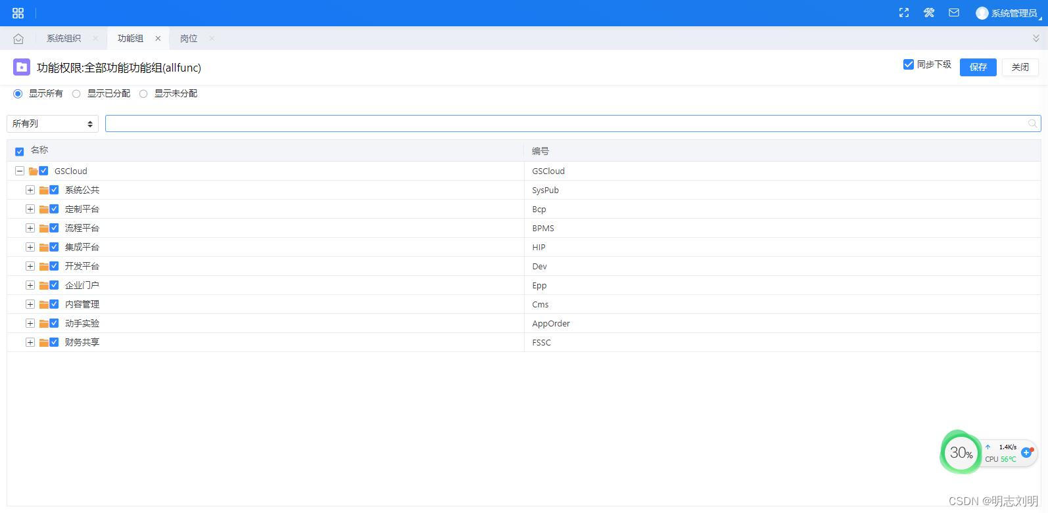Viewport: 1048px width, 513px height.
Task: Open the mail messages icon
Action: click(x=954, y=12)
